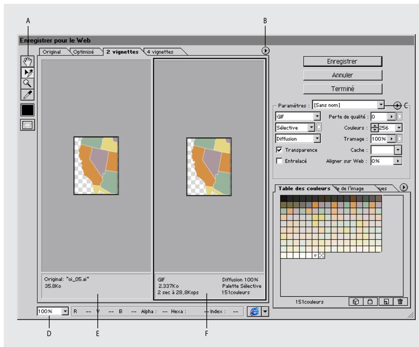Click the Terminé button
419x347 pixels.
343,89
